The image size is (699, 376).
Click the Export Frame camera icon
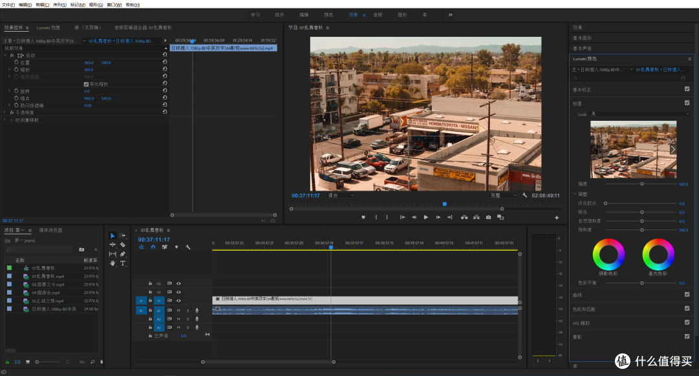[x=488, y=217]
